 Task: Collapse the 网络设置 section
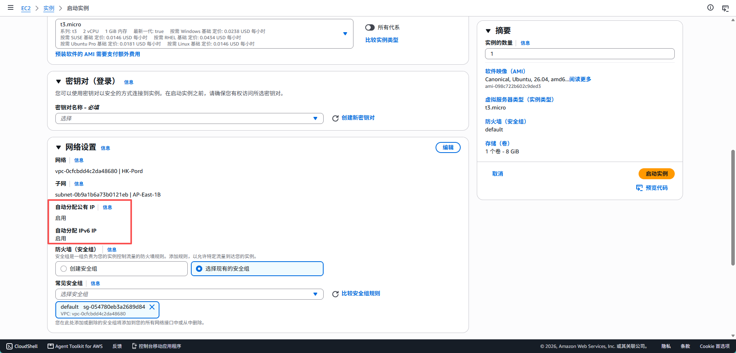coord(59,147)
